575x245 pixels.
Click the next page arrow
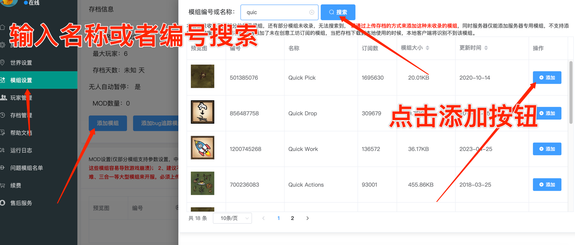click(x=307, y=218)
